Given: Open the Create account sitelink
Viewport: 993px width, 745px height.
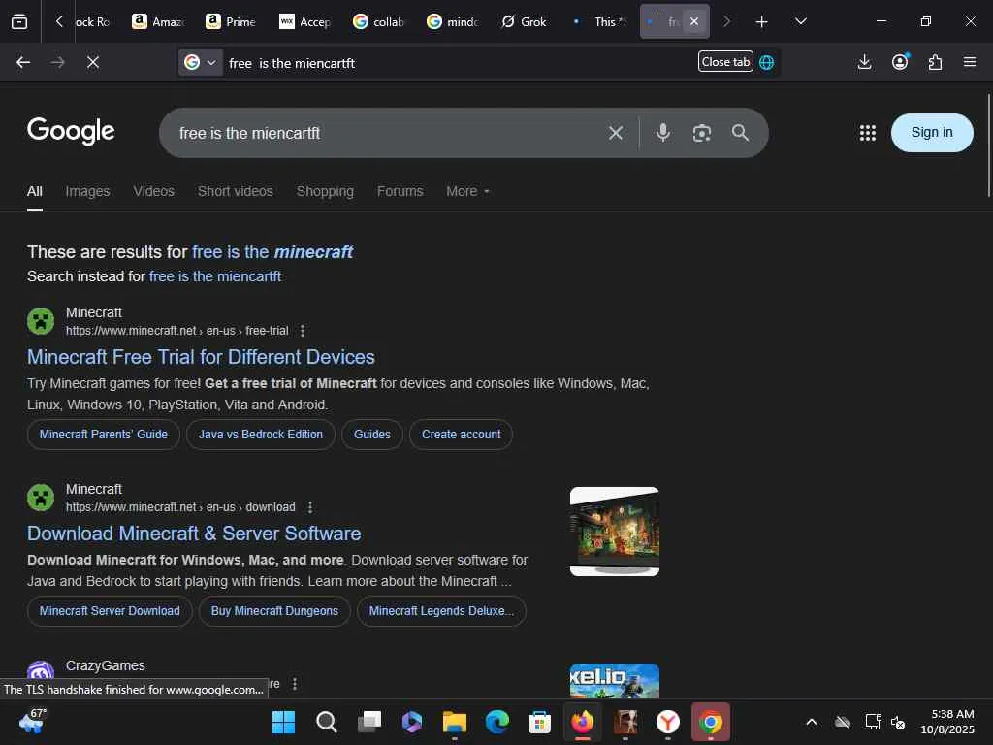Looking at the screenshot, I should (x=461, y=435).
